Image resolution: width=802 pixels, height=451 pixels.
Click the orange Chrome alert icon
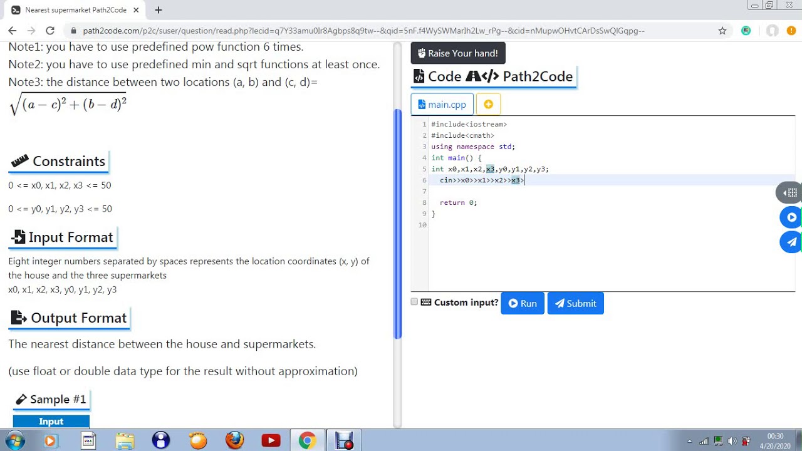pyautogui.click(x=791, y=31)
